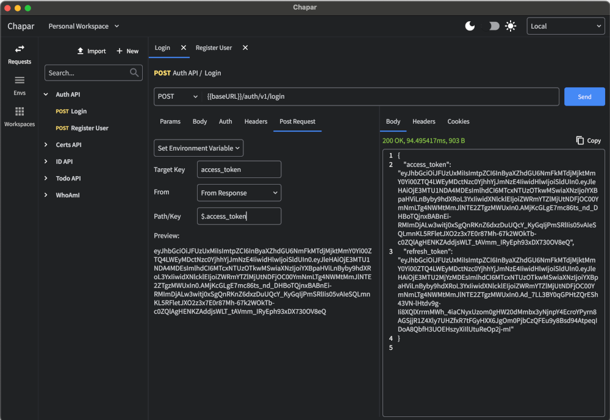The width and height of the screenshot is (610, 420).
Task: Click the Path/Key input field
Action: click(x=239, y=216)
